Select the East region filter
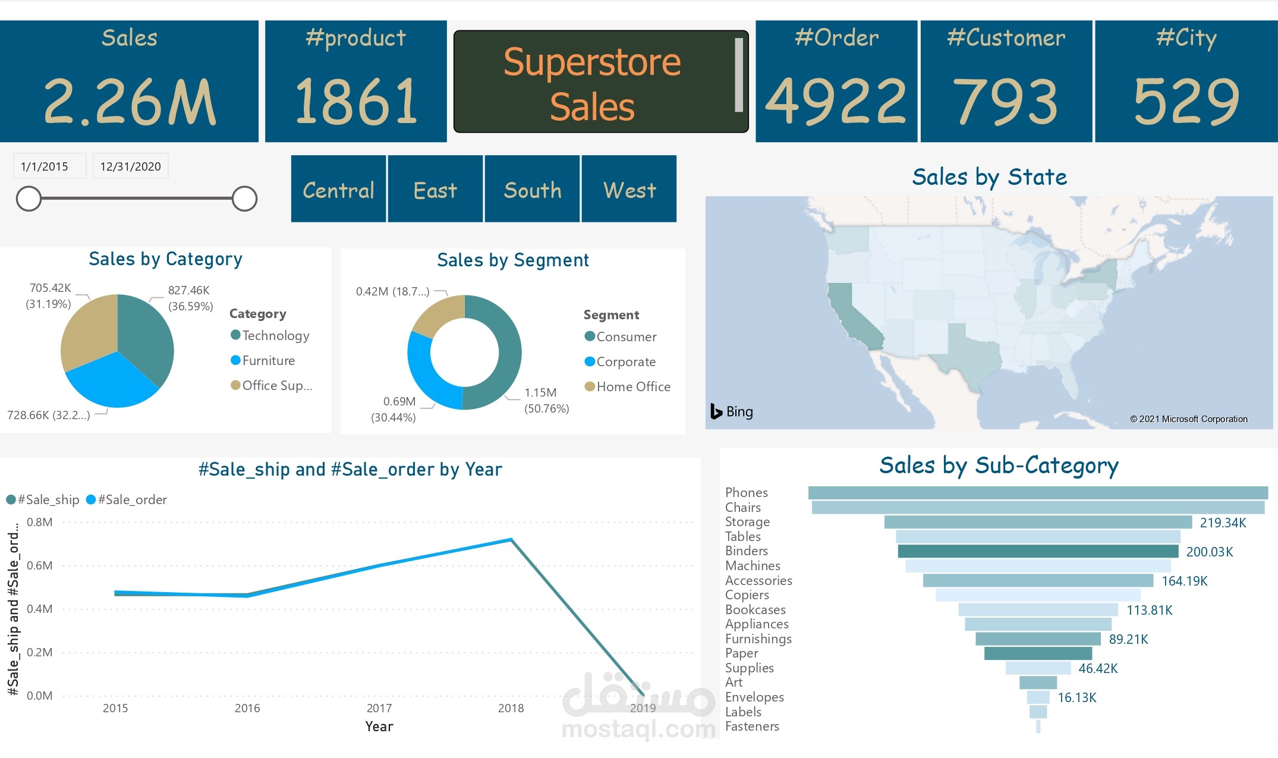Viewport: 1278px width, 758px height. [435, 189]
